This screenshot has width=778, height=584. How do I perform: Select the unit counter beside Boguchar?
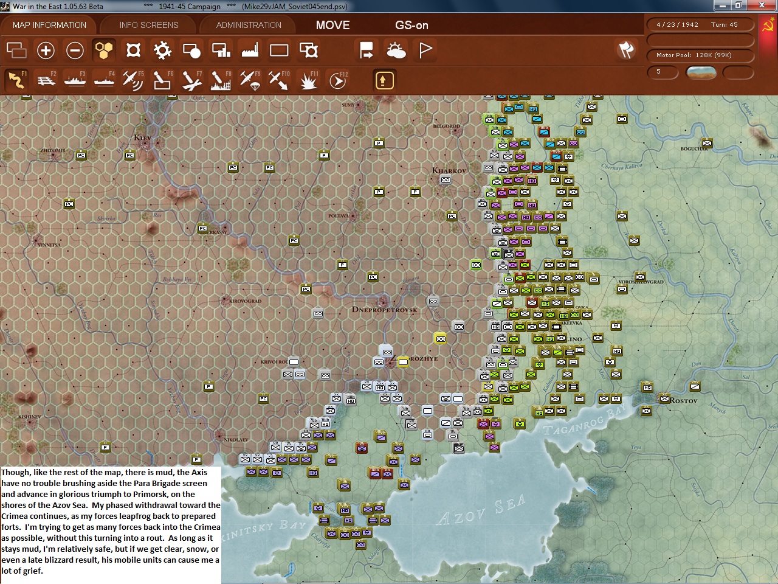pos(707,143)
